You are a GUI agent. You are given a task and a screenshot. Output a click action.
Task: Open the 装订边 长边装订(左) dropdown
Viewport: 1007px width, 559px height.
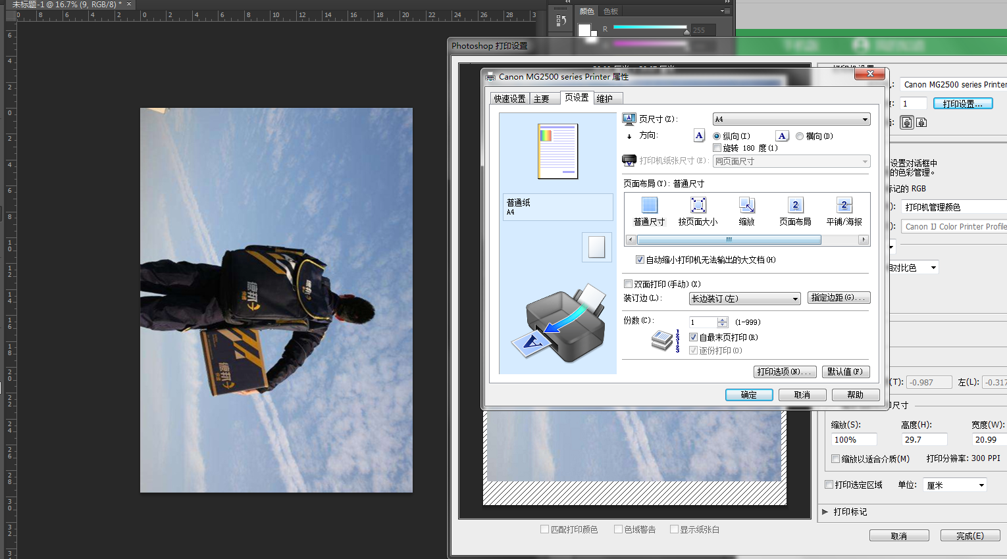click(x=744, y=299)
